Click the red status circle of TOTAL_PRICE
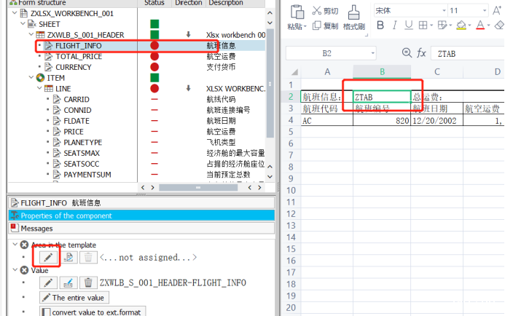This screenshot has height=316, width=505. 154,56
